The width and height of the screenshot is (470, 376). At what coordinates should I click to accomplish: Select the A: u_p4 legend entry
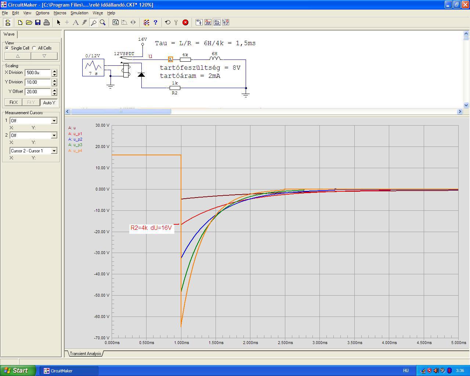tap(75, 151)
